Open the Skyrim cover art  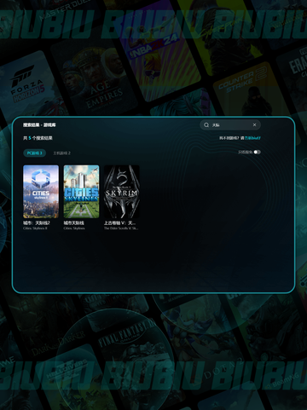(122, 192)
